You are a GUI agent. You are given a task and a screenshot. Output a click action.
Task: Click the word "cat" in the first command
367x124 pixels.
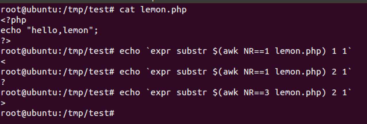click(x=127, y=9)
